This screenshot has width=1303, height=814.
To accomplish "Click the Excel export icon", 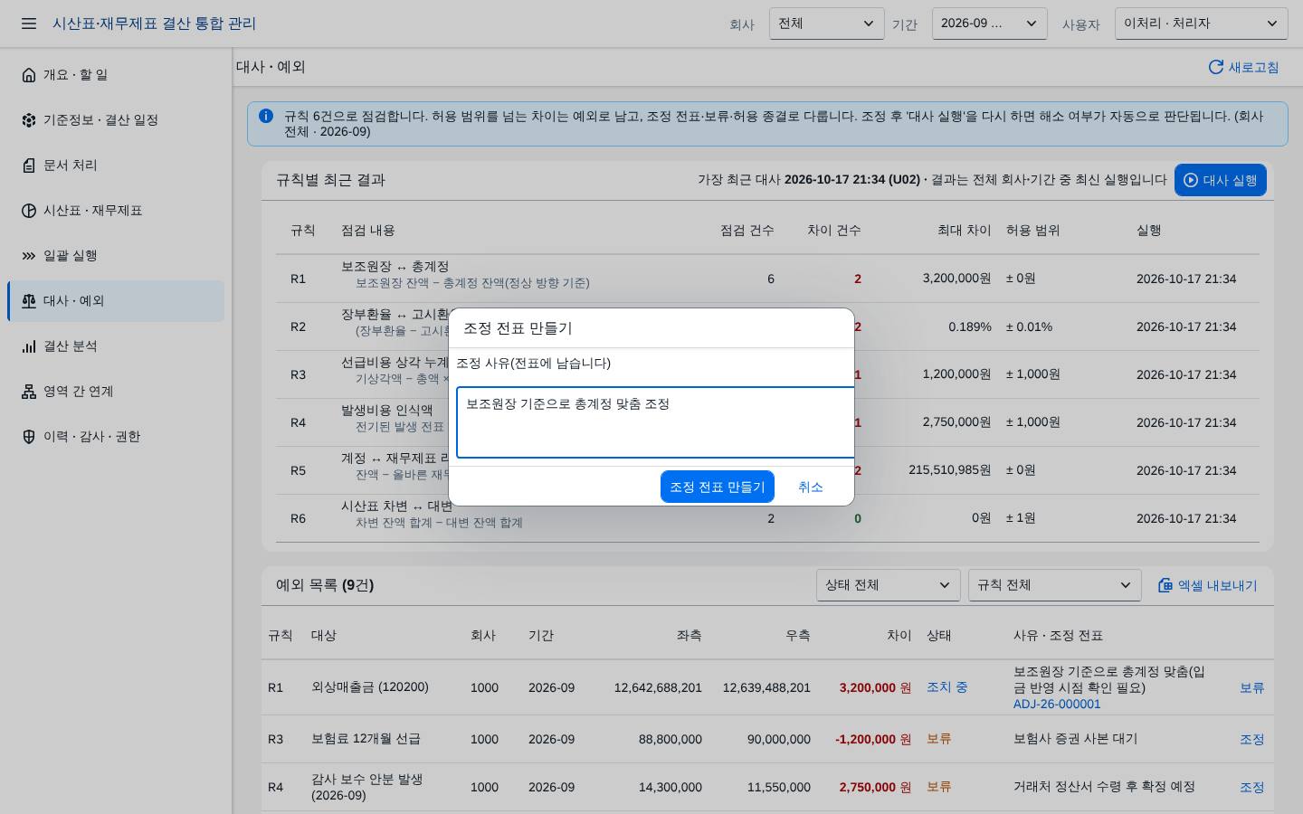I will click(x=1165, y=585).
